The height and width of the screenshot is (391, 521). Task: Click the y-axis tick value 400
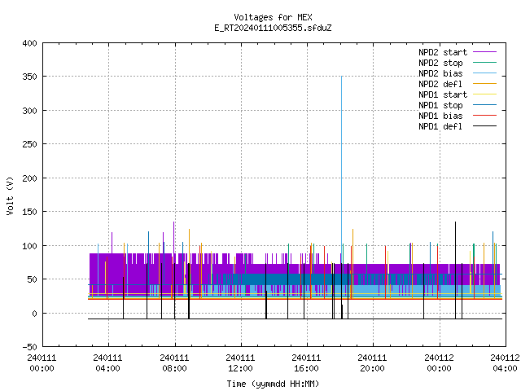[29, 43]
